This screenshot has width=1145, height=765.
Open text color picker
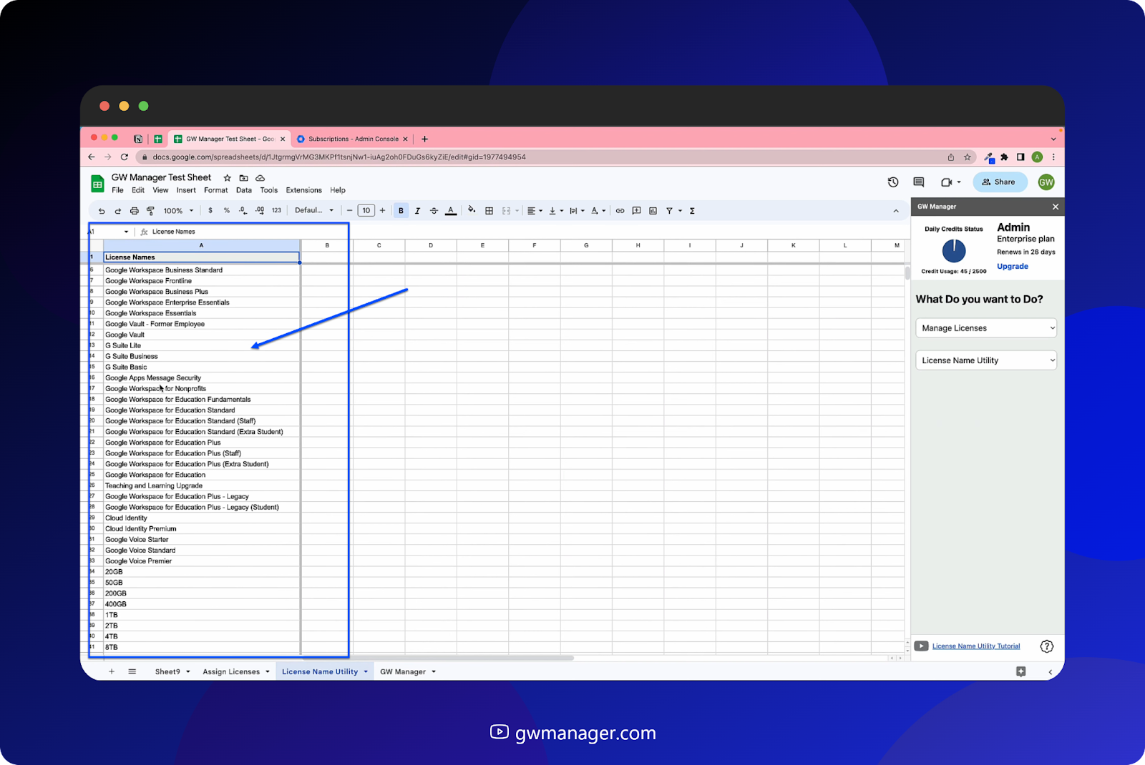(x=451, y=211)
